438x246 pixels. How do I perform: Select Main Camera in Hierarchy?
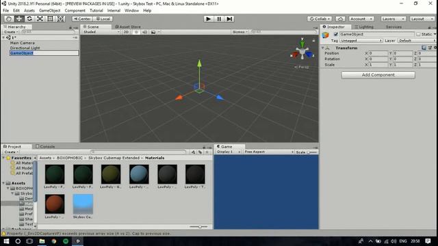coord(23,43)
